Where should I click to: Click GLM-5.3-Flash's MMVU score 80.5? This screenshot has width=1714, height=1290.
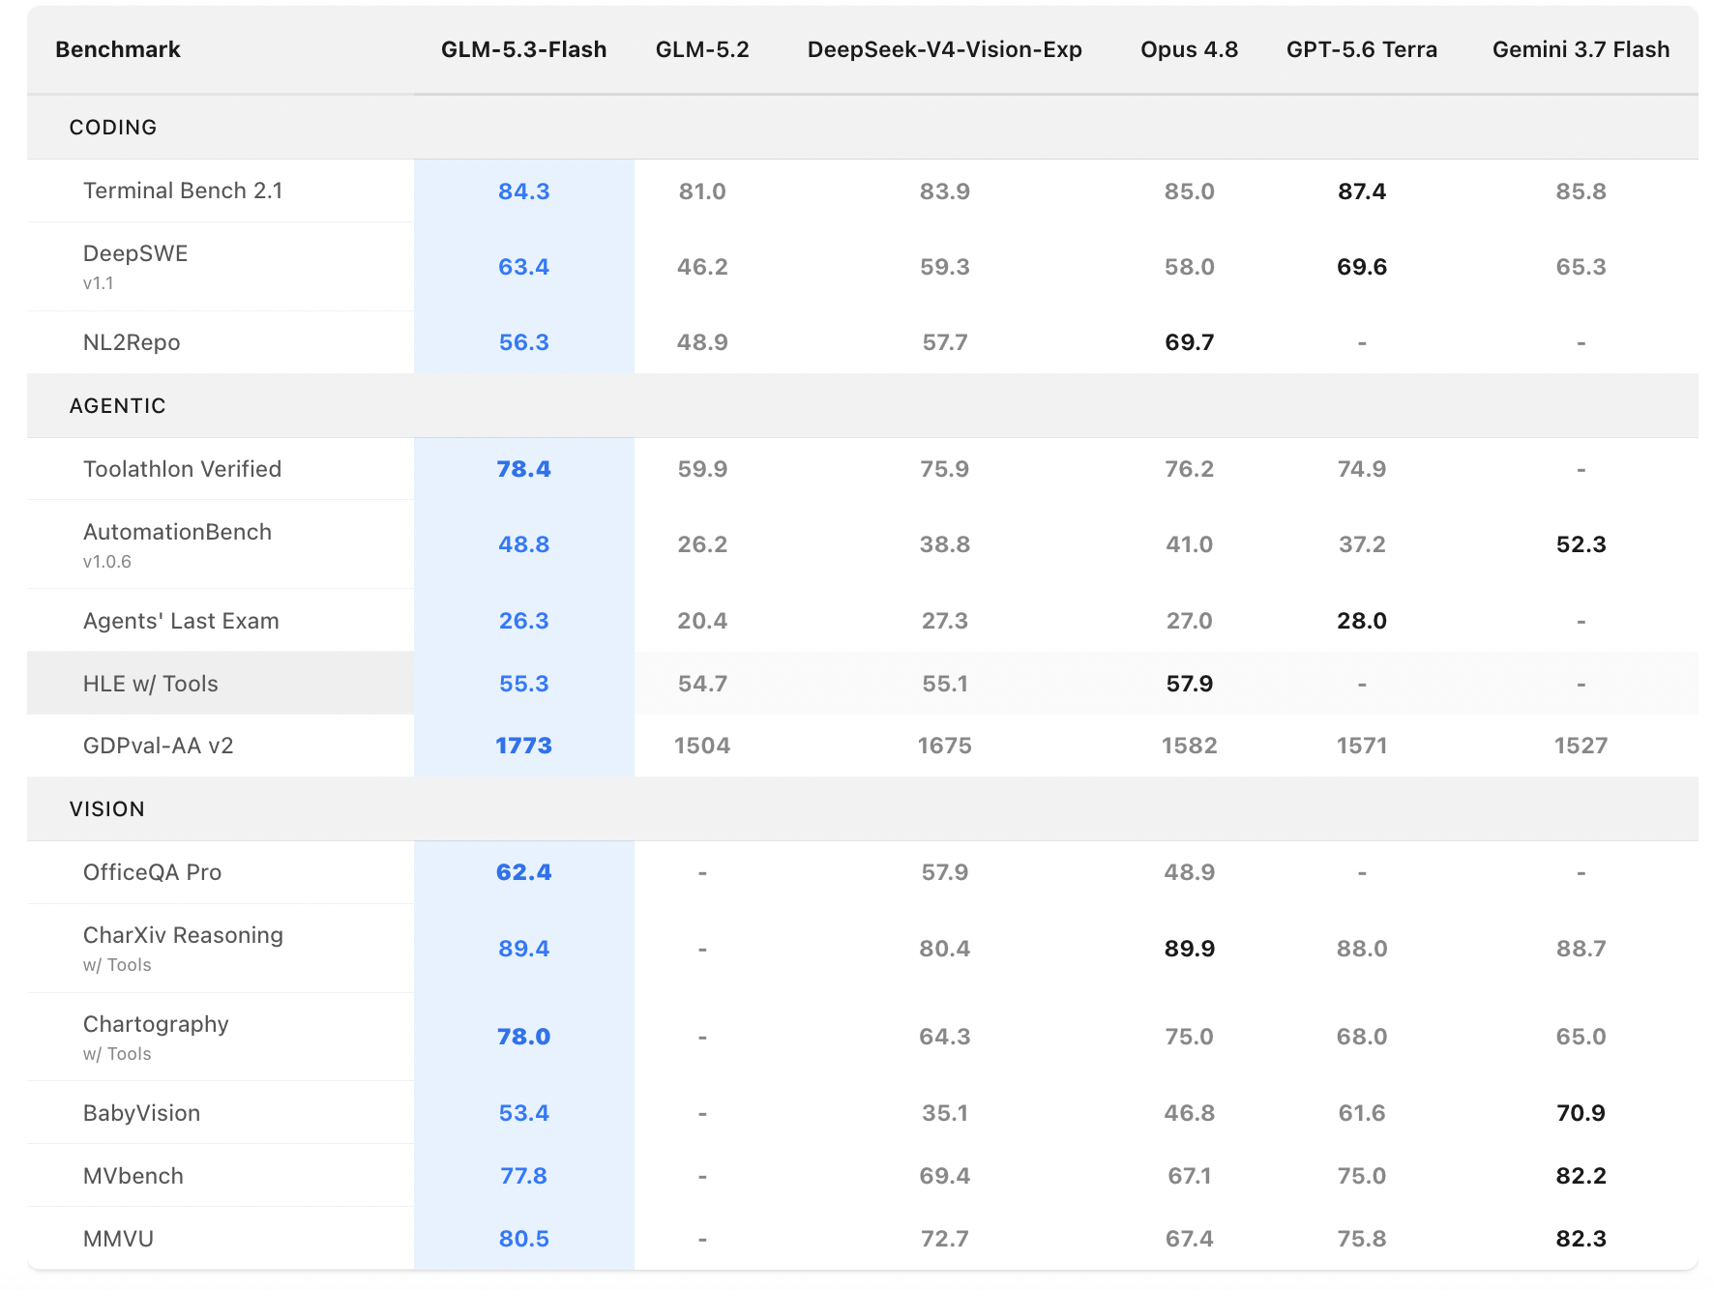523,1239
